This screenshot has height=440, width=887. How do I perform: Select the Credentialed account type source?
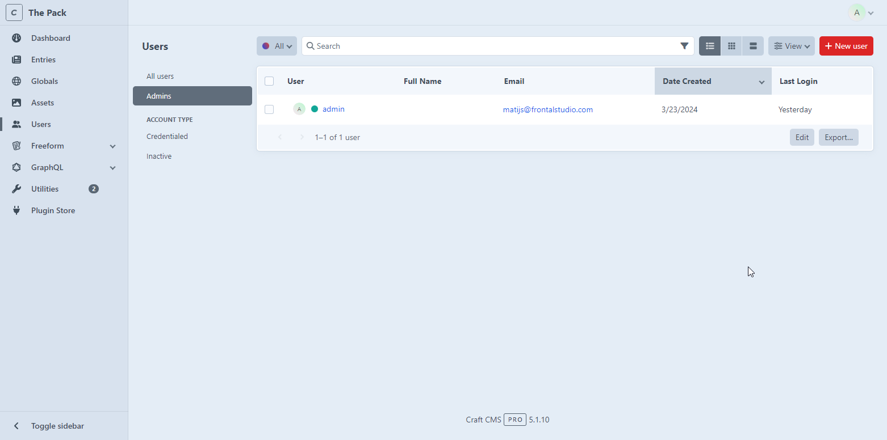pyautogui.click(x=167, y=136)
